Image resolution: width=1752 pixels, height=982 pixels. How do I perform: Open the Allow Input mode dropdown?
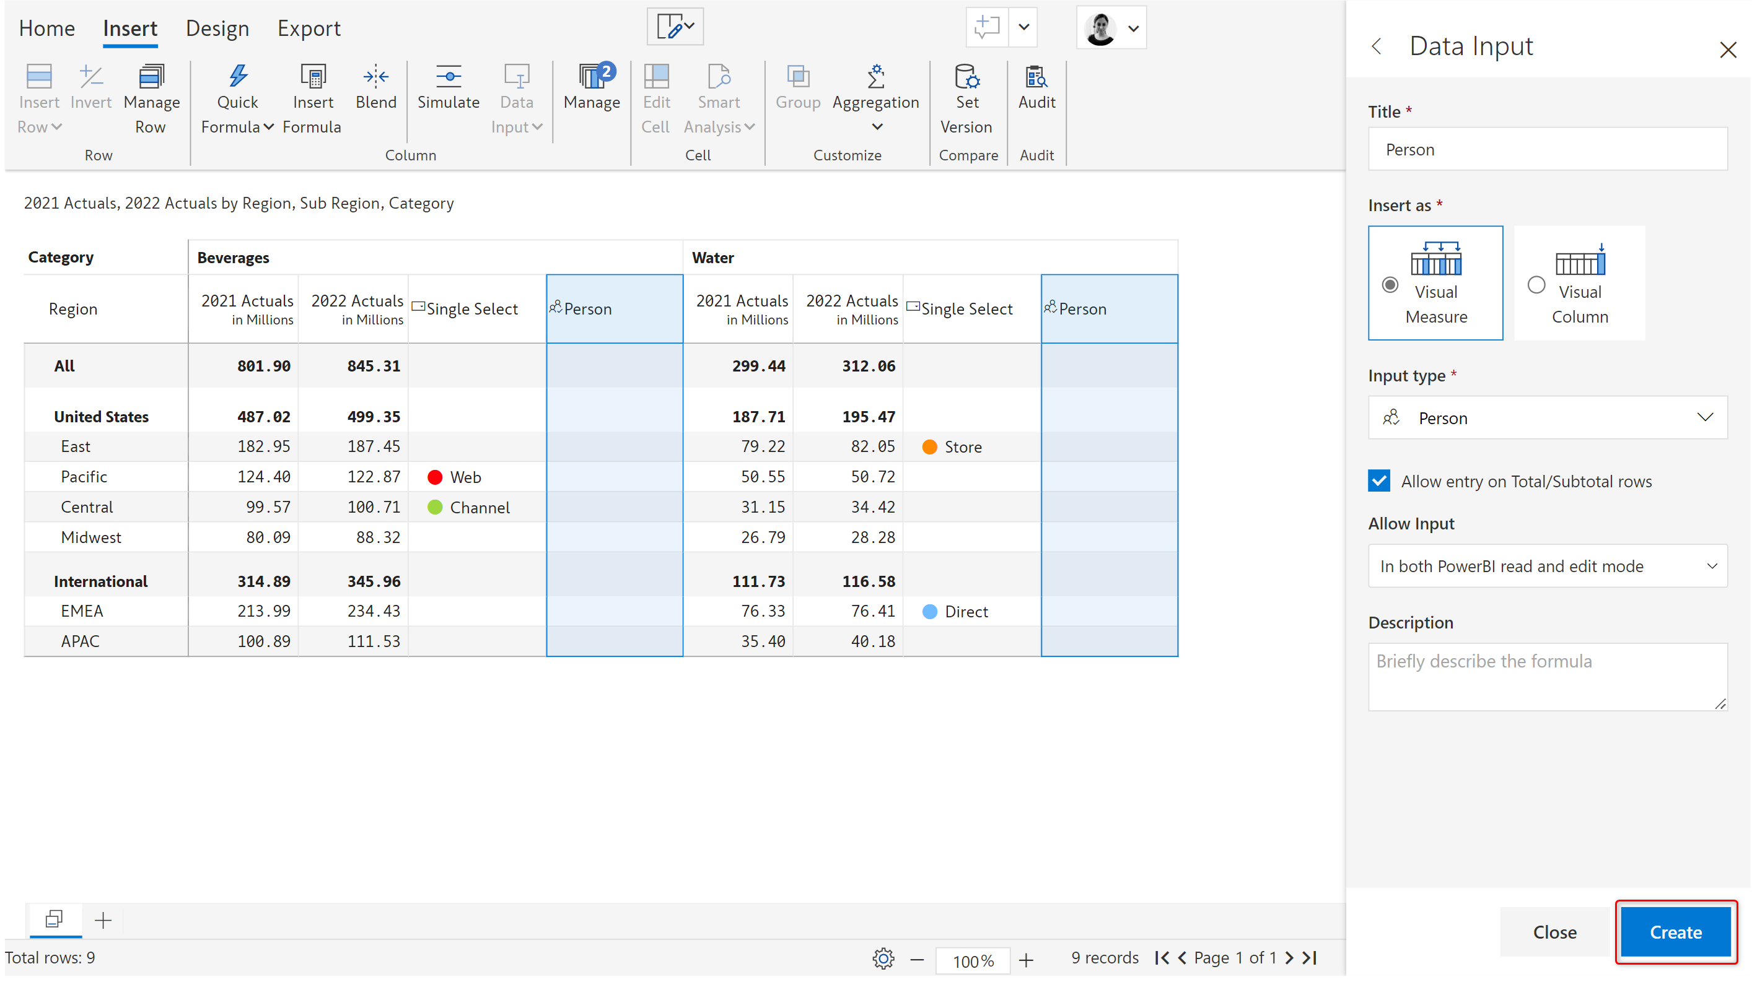tap(1548, 566)
